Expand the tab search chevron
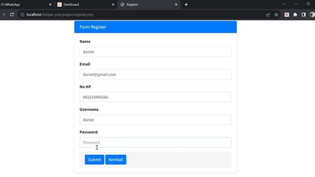Screen dimensions: 315x177 click(x=284, y=4)
